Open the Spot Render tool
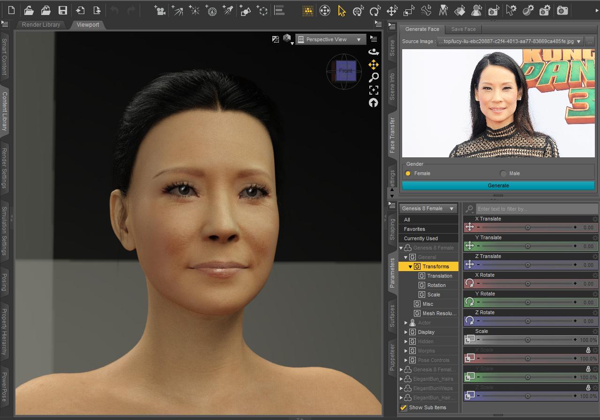This screenshot has height=420, width=600. point(493,10)
